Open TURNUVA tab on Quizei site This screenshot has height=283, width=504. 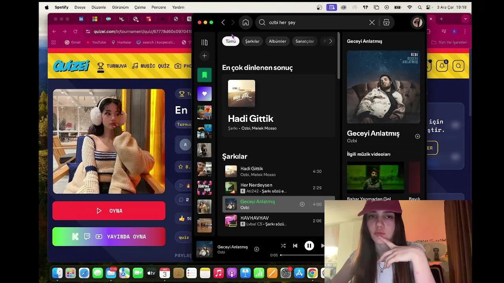tap(112, 66)
